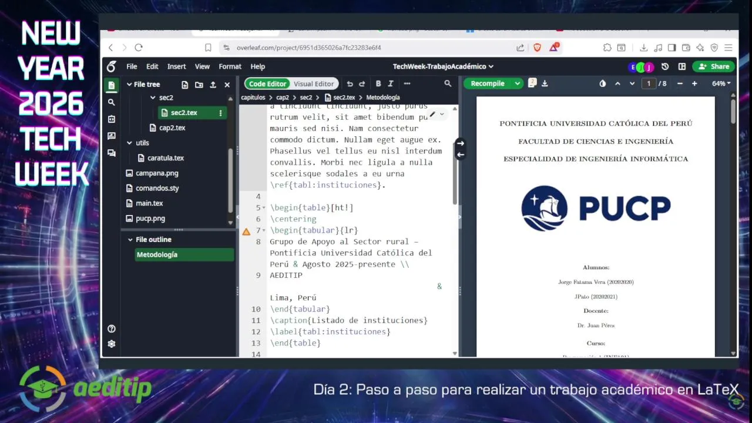Click the browser address bar URL

coord(308,48)
